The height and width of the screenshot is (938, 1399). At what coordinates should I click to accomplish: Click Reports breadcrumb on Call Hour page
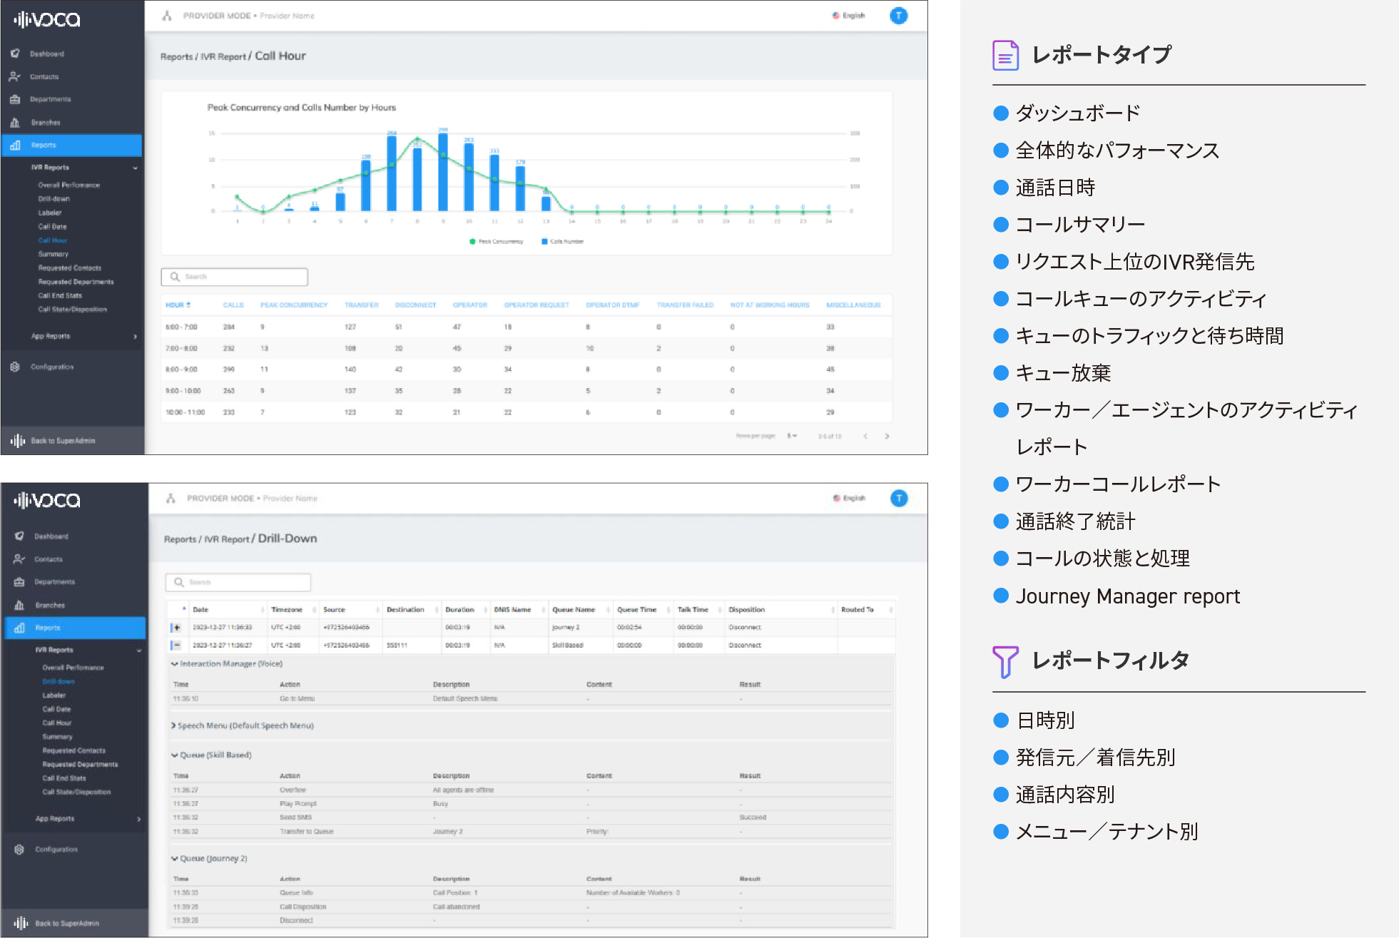coord(176,57)
